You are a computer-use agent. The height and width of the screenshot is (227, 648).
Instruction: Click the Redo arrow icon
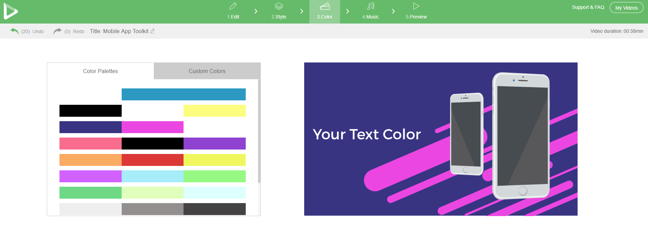(x=57, y=31)
